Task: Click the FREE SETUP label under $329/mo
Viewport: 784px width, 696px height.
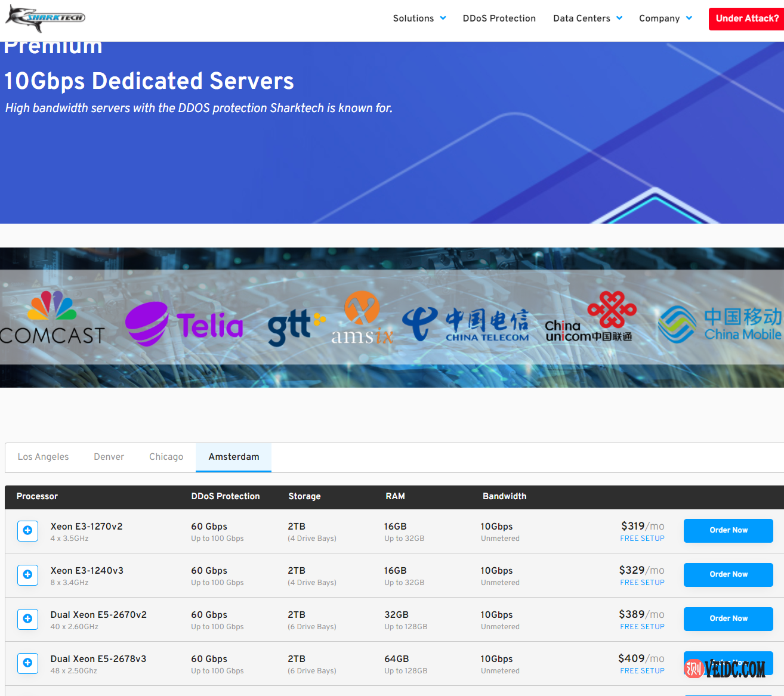Action: coord(642,583)
